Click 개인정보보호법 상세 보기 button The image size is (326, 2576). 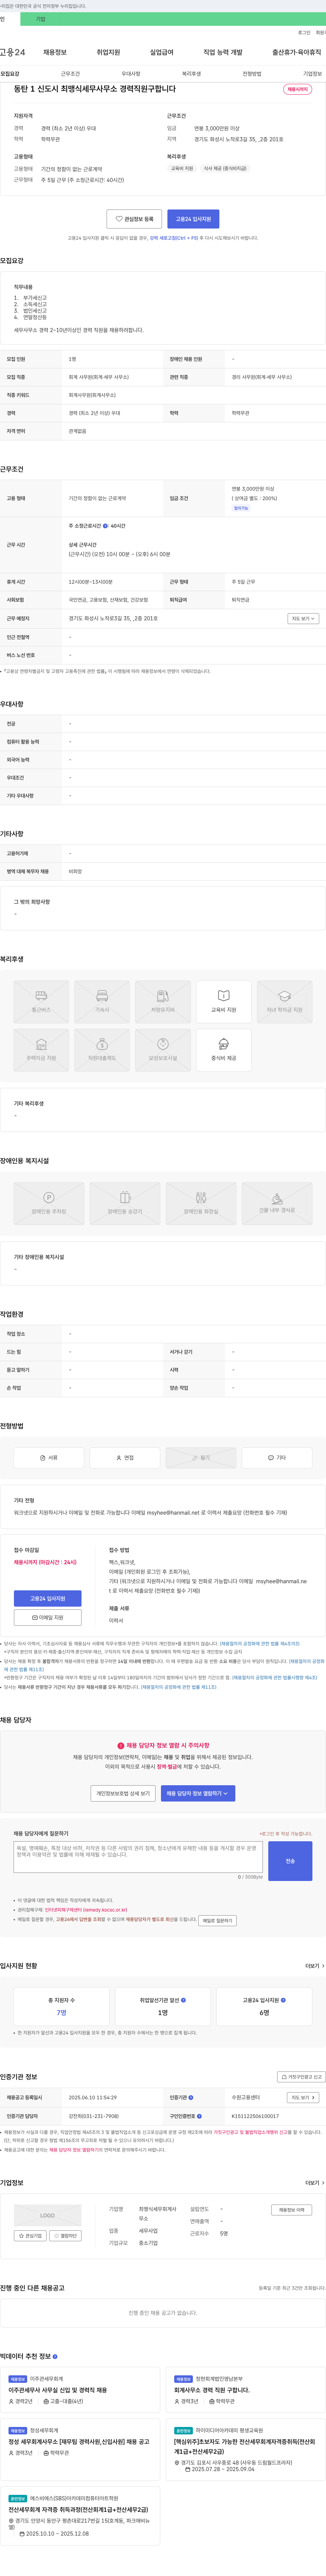(x=123, y=1793)
